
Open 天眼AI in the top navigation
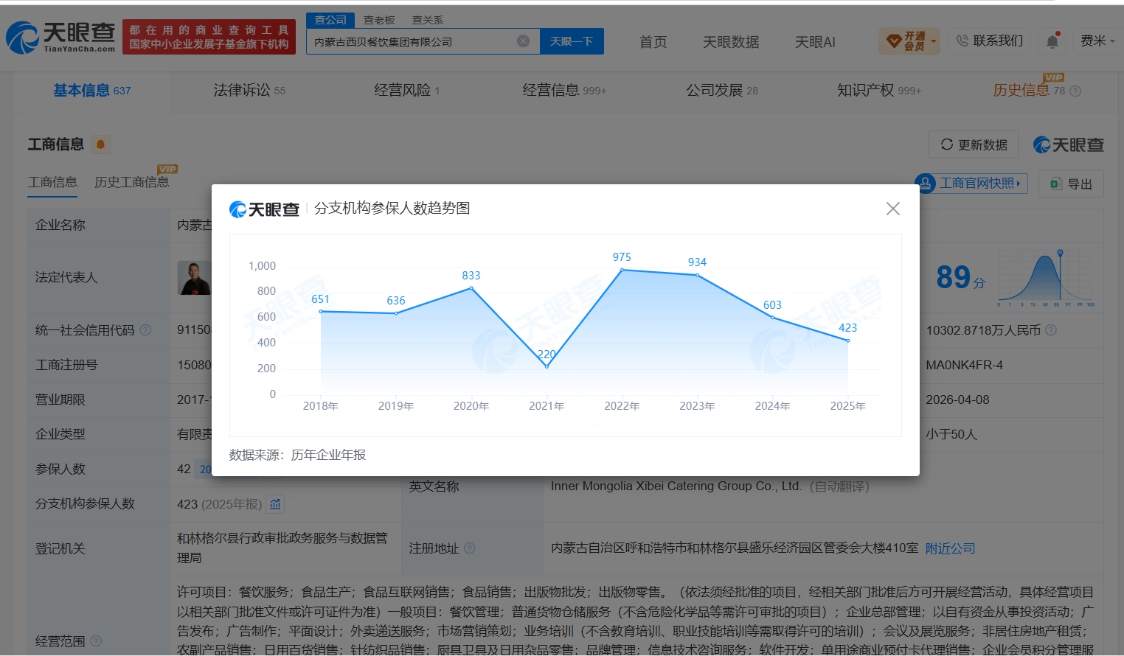click(815, 42)
